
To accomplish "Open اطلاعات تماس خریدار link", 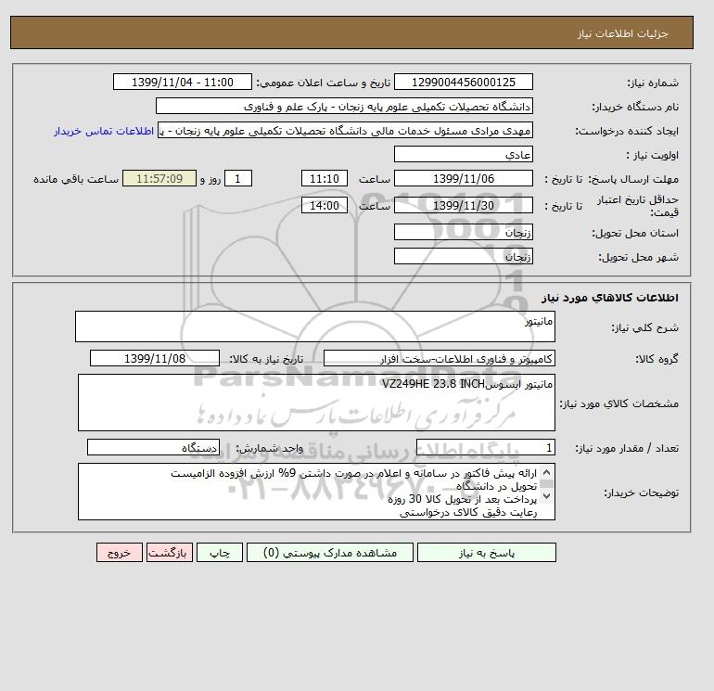I will [104, 131].
